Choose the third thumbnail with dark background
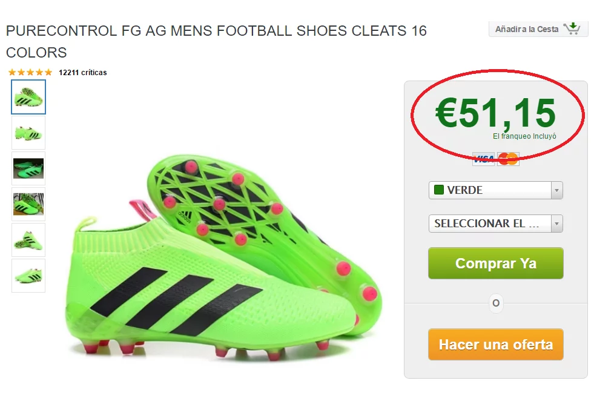The height and width of the screenshot is (412, 594). pos(28,168)
